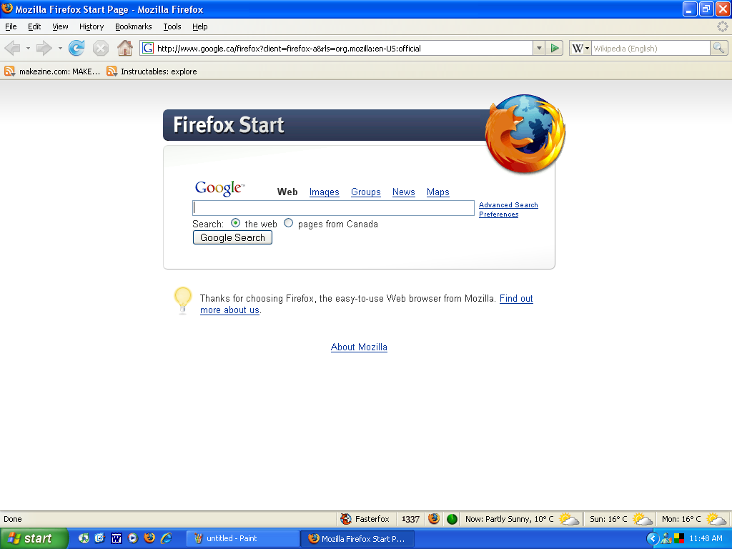The image size is (732, 549).
Task: Open the Forward history dropdown arrow
Action: tap(60, 48)
